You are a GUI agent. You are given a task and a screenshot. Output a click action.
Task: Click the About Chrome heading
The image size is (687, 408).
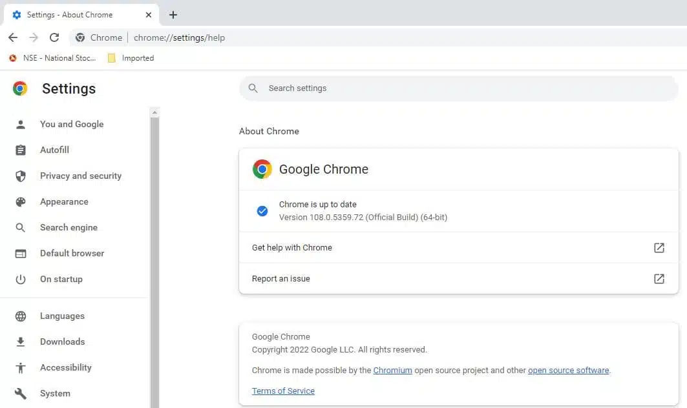[269, 131]
